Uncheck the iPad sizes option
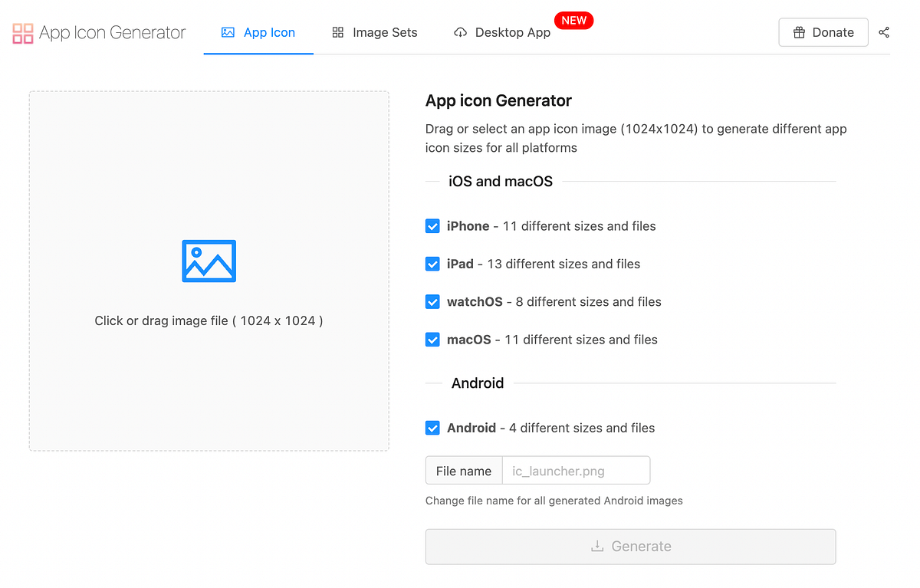The height and width of the screenshot is (588, 920). (x=432, y=264)
